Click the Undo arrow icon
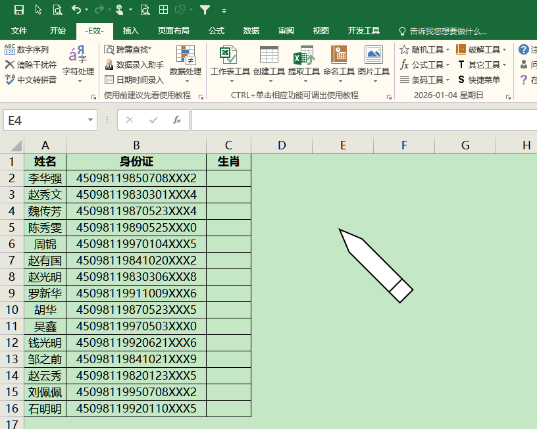The height and width of the screenshot is (429, 537). 76,10
